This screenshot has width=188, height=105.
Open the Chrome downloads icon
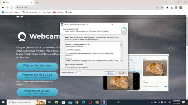tap(172, 8)
